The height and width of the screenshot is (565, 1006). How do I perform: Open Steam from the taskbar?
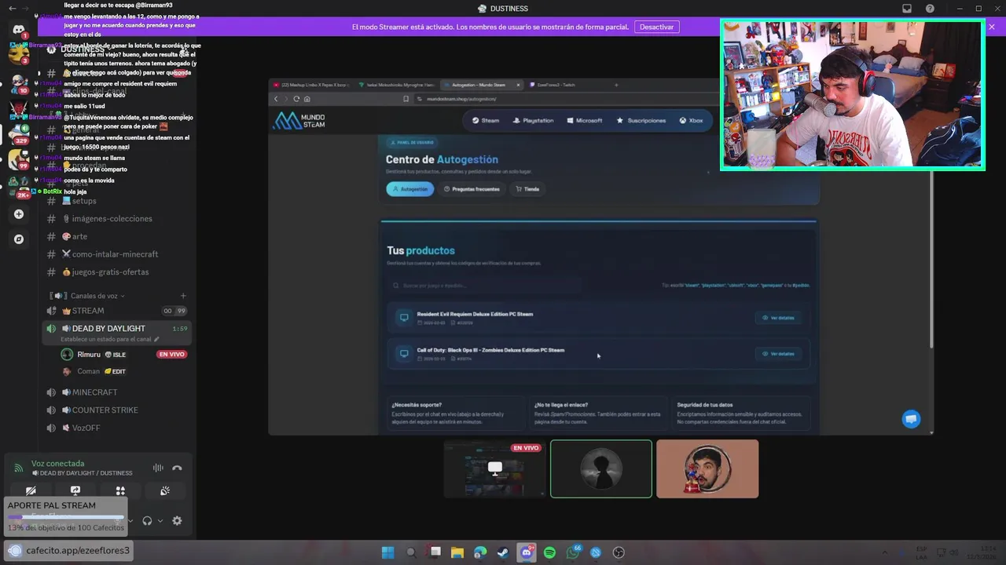point(503,552)
